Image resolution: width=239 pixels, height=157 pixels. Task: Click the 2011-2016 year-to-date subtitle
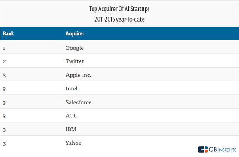pos(119,20)
